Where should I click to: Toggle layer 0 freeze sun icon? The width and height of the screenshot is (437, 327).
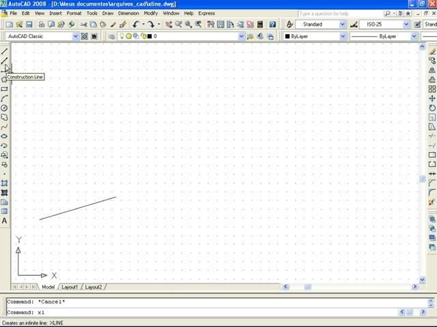coord(128,36)
